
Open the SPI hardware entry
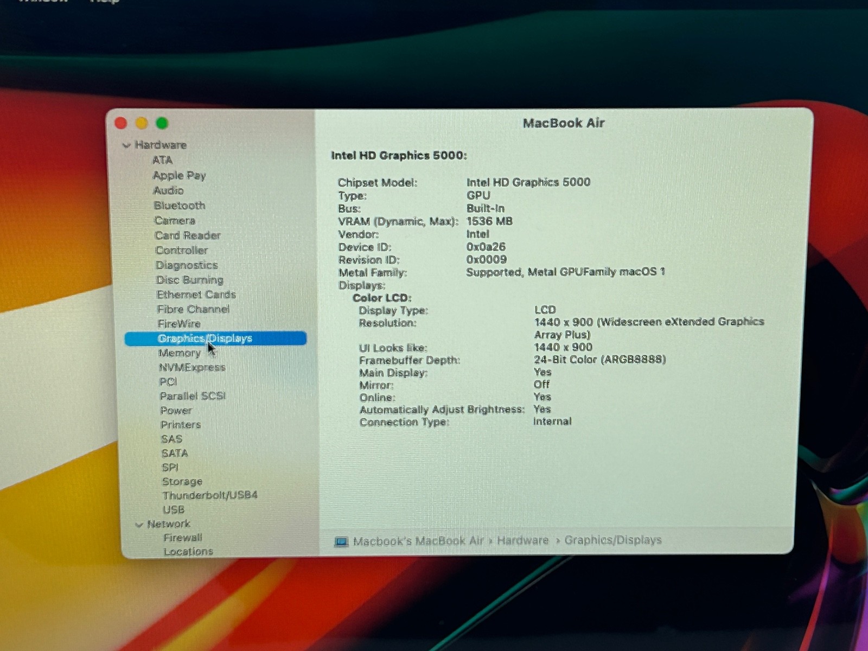(x=170, y=467)
